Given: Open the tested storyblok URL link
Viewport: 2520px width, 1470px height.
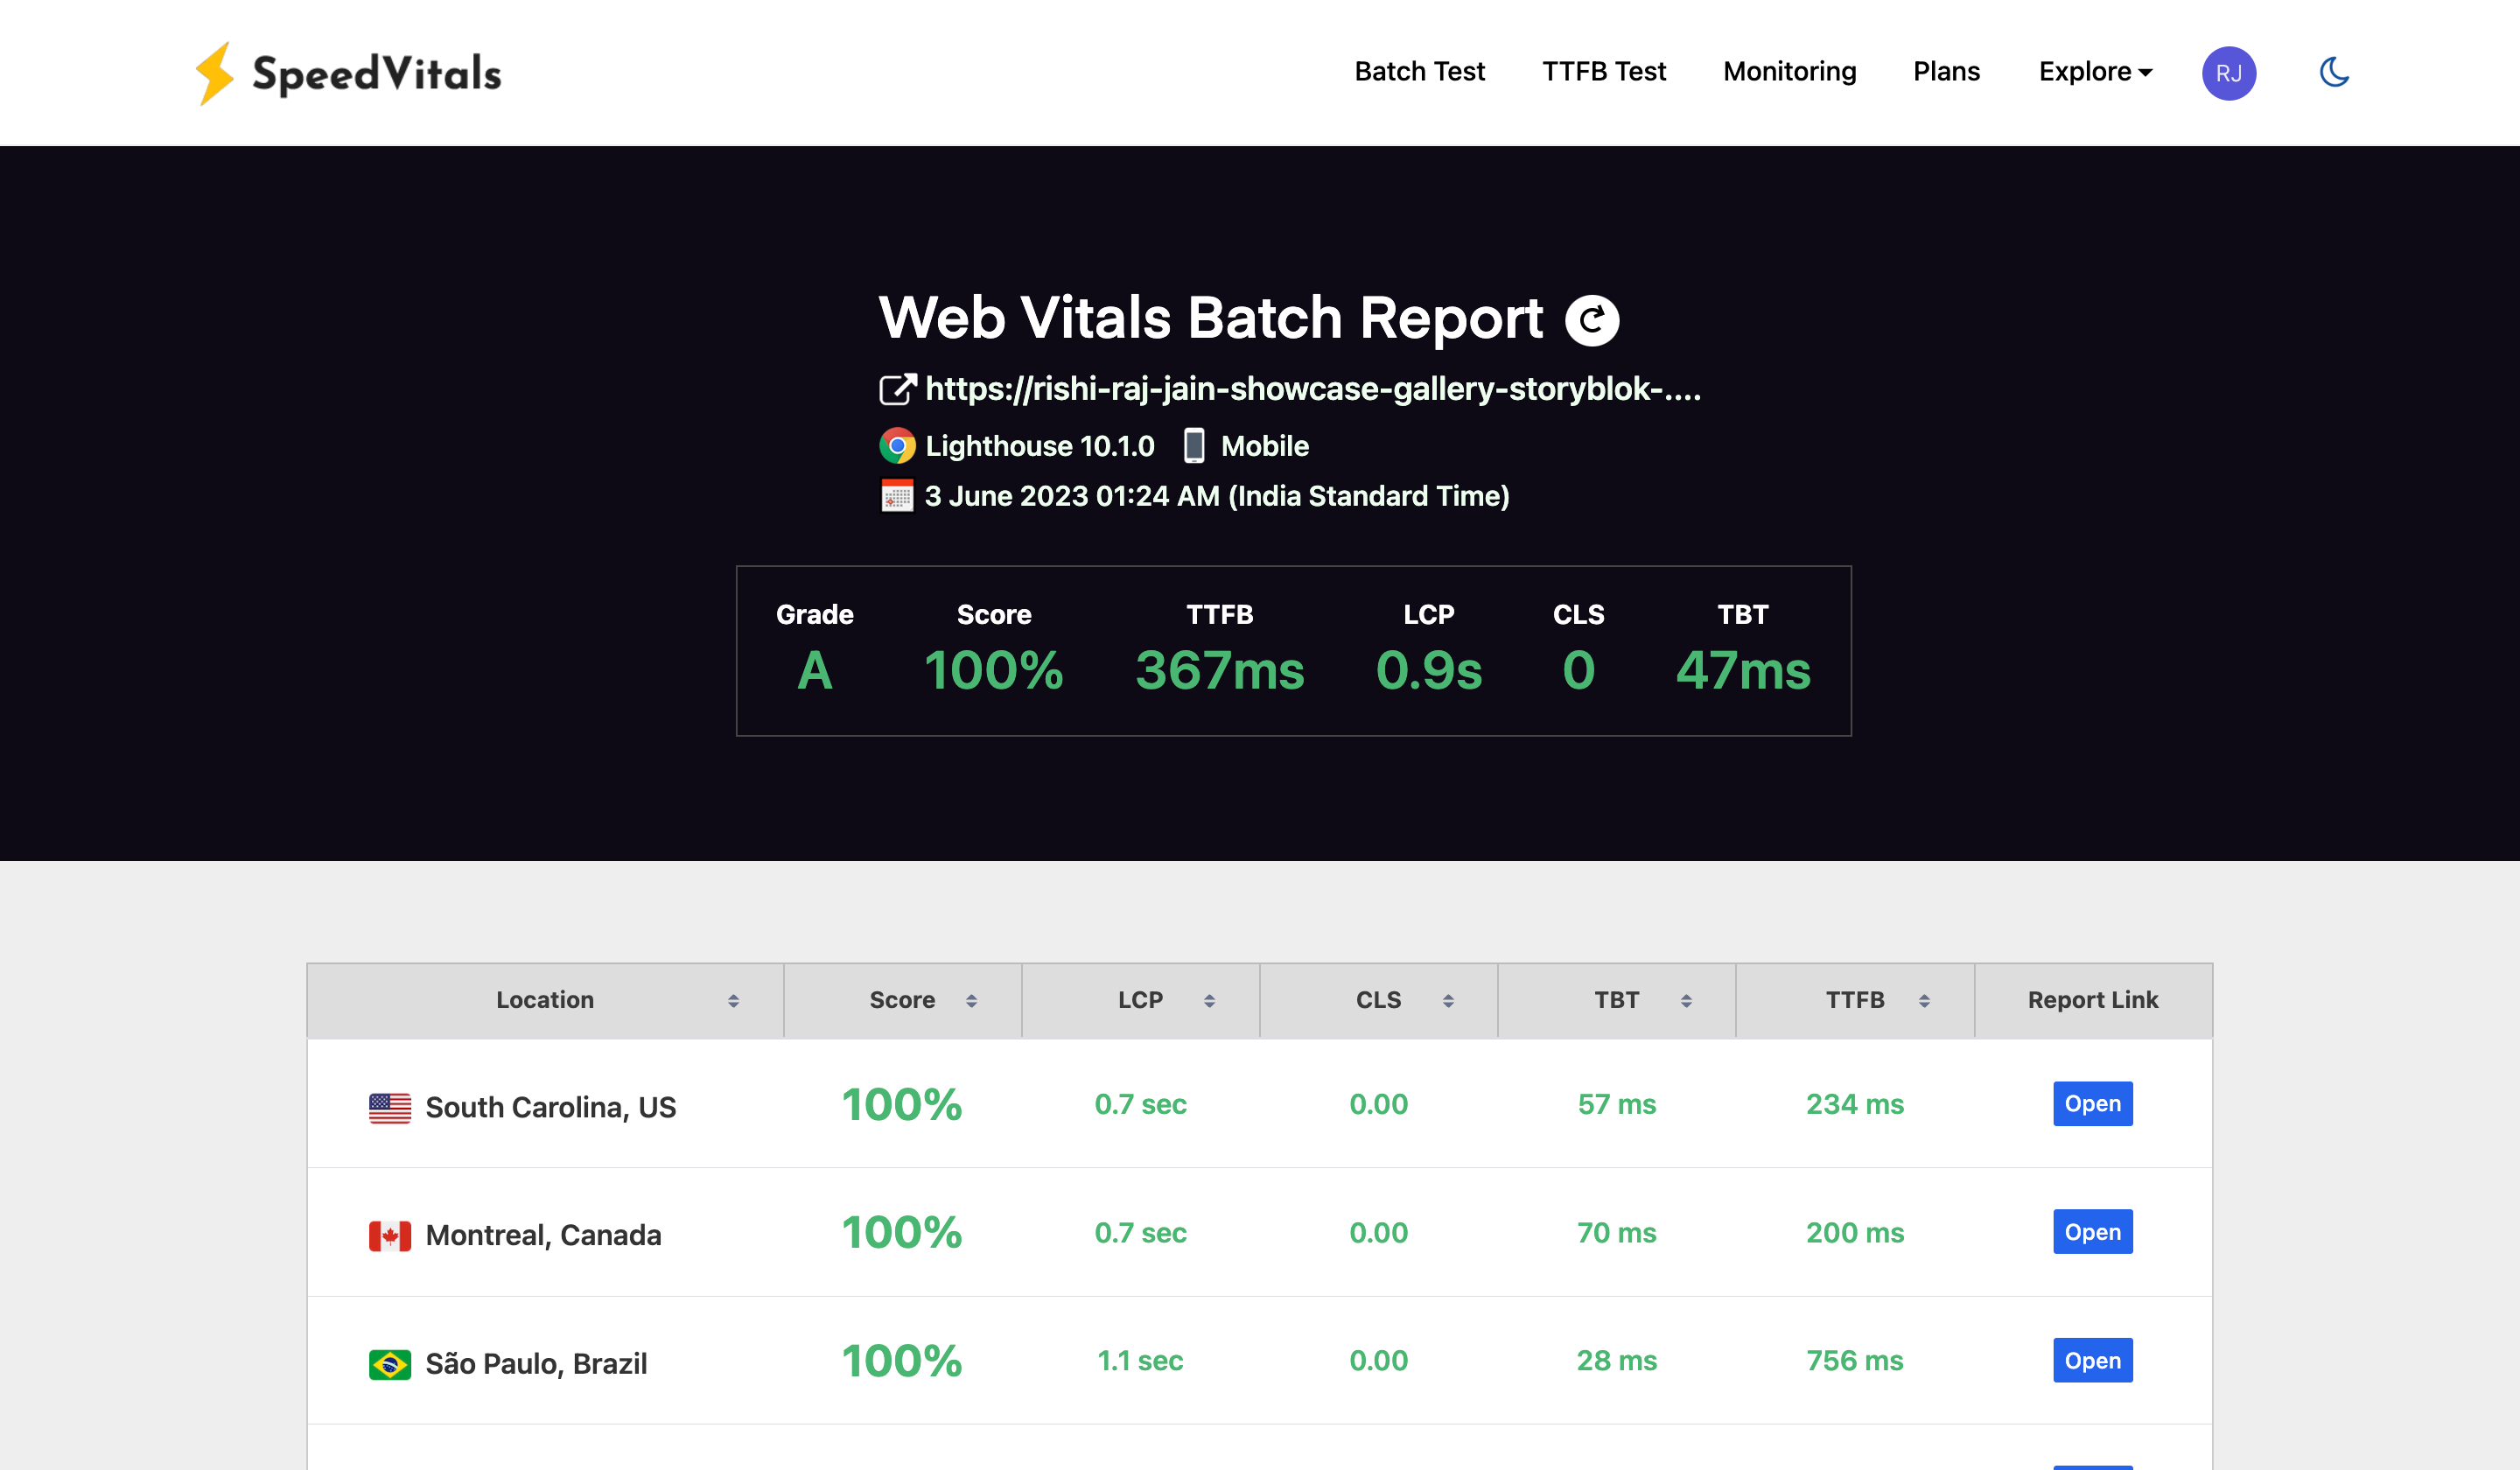Looking at the screenshot, I should click(x=1313, y=389).
